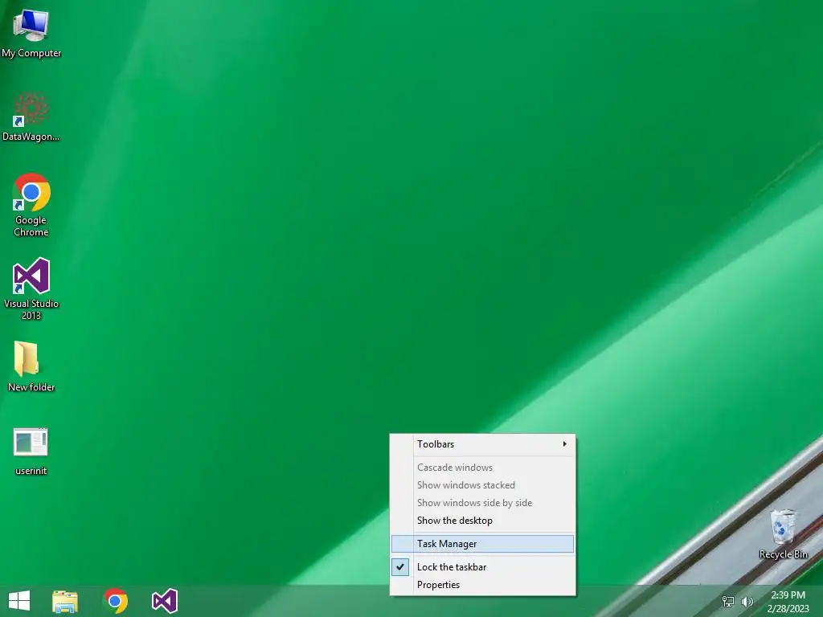Select the New folder desktop icon
Viewport: 823px width, 617px height.
click(31, 366)
